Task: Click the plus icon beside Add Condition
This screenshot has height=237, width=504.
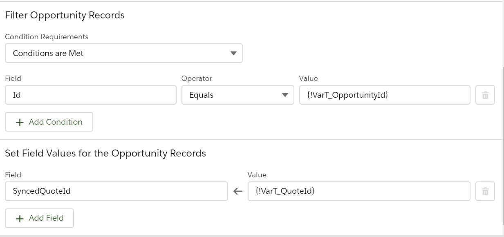Action: tap(19, 122)
